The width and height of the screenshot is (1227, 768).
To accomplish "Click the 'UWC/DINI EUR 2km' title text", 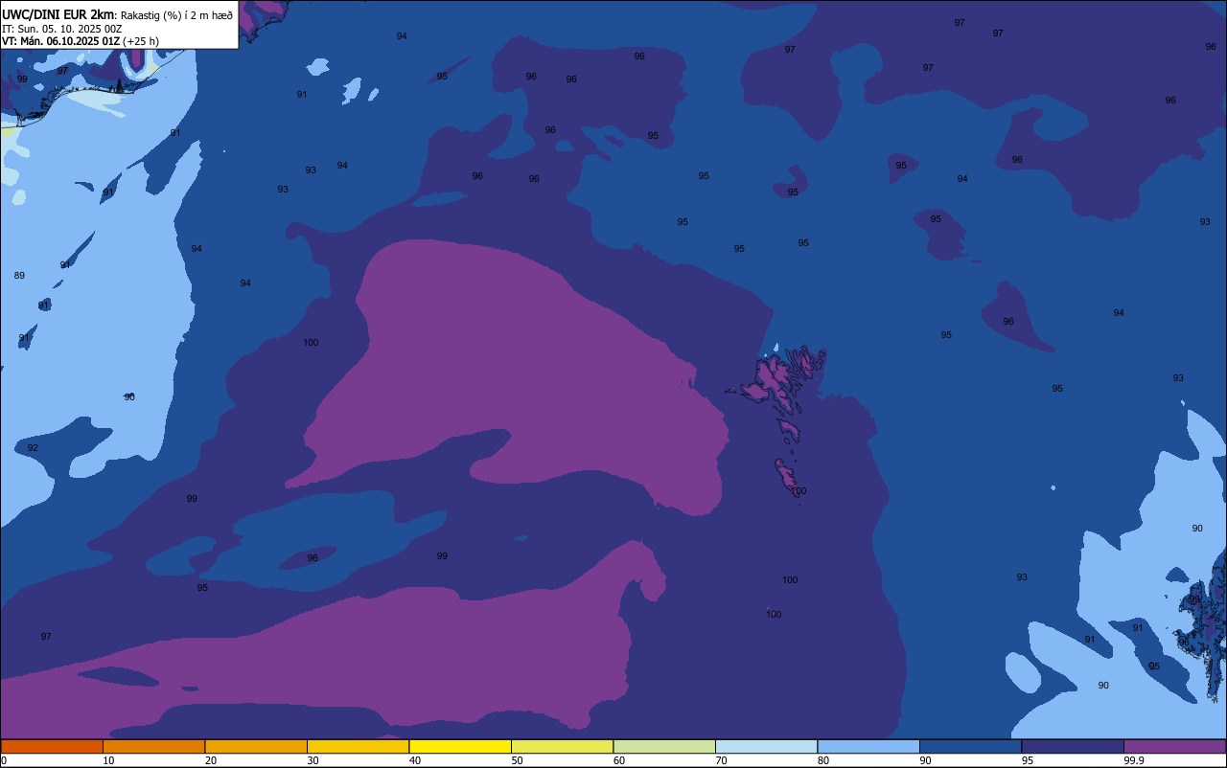I will 58,14.
